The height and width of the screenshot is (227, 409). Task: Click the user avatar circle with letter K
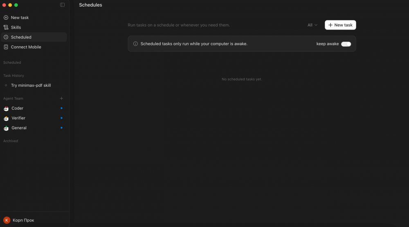coord(7,220)
